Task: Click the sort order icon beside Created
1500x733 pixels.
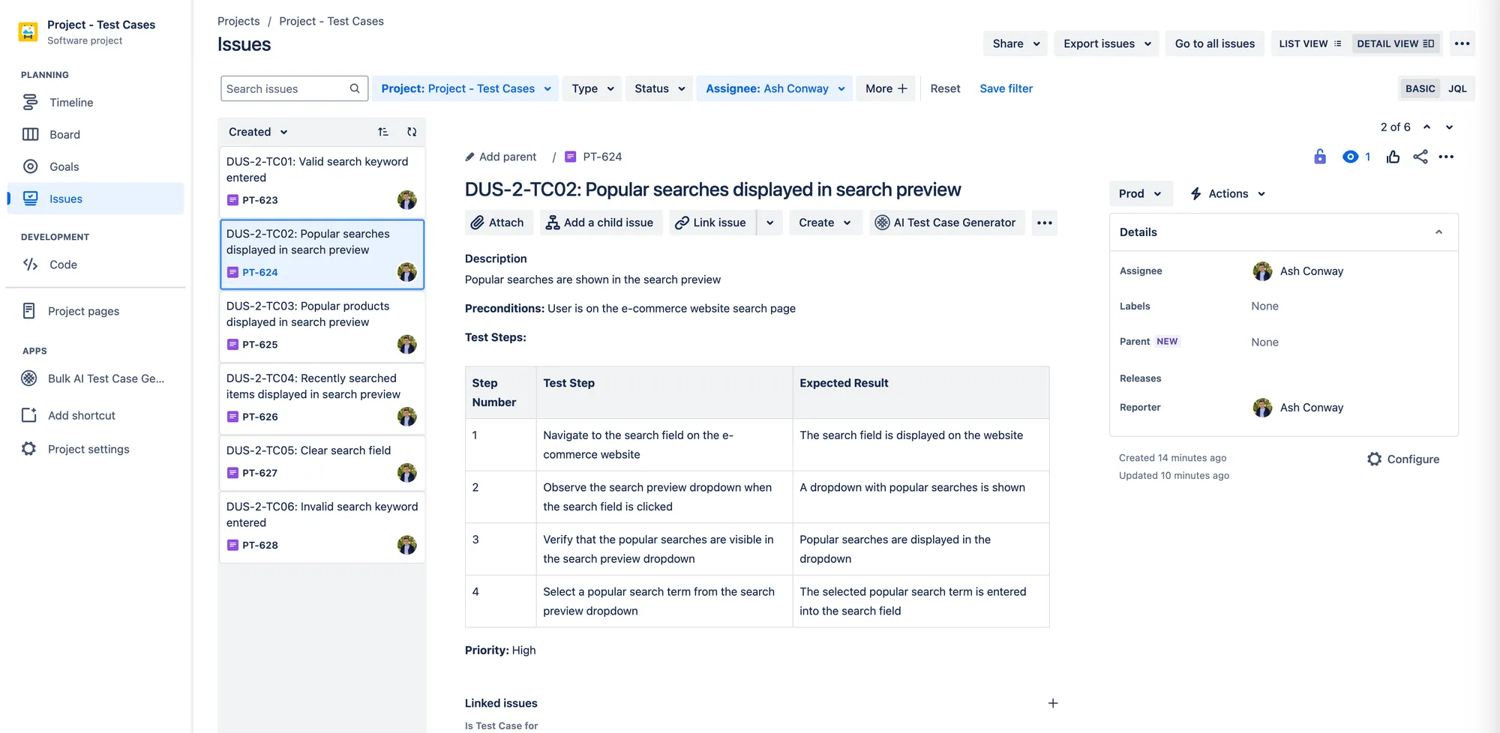Action: 383,132
